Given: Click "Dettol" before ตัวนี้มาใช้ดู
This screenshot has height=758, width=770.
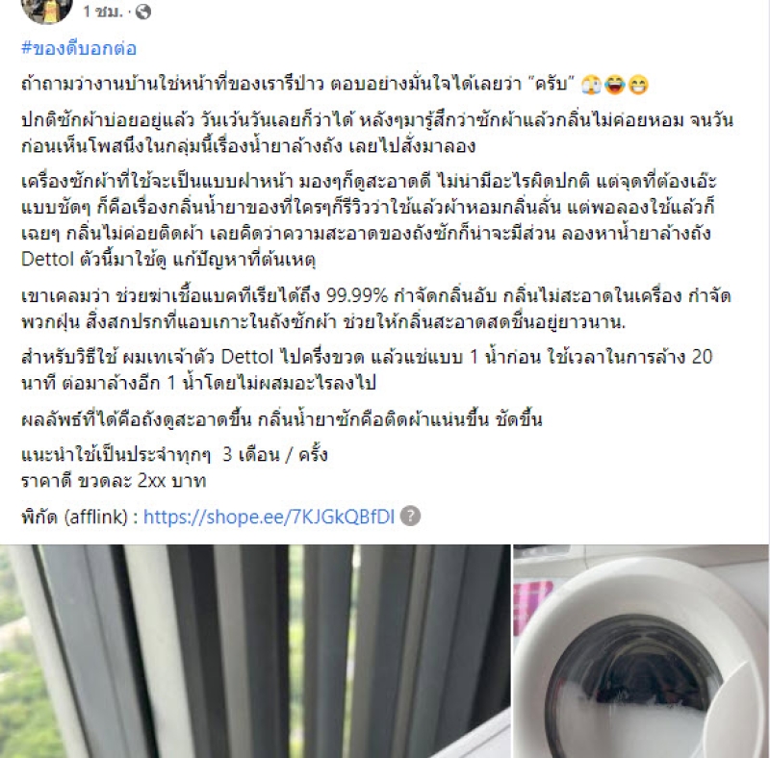Looking at the screenshot, I should click(47, 259).
